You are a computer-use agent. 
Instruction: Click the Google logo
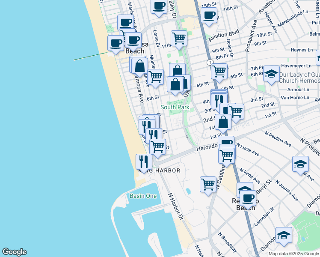[x=14, y=252]
